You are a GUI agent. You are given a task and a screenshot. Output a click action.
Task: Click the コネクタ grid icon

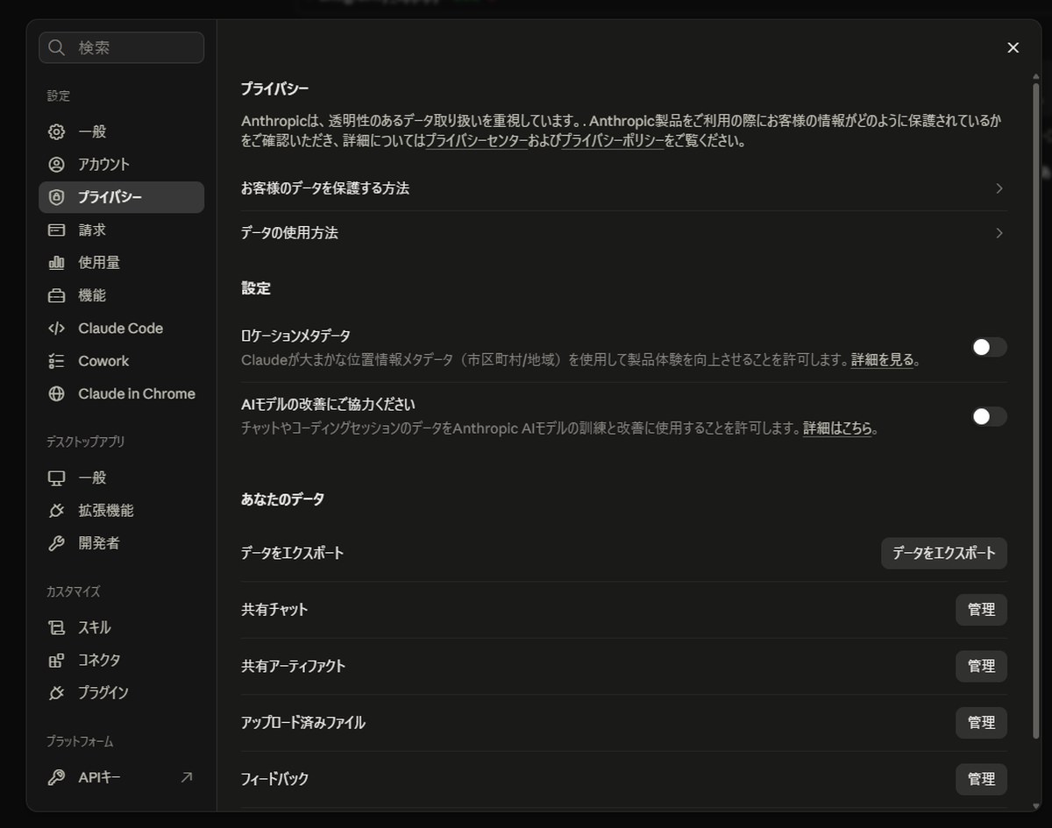click(x=57, y=660)
